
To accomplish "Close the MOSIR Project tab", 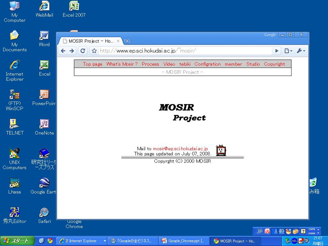I will 118,41.
